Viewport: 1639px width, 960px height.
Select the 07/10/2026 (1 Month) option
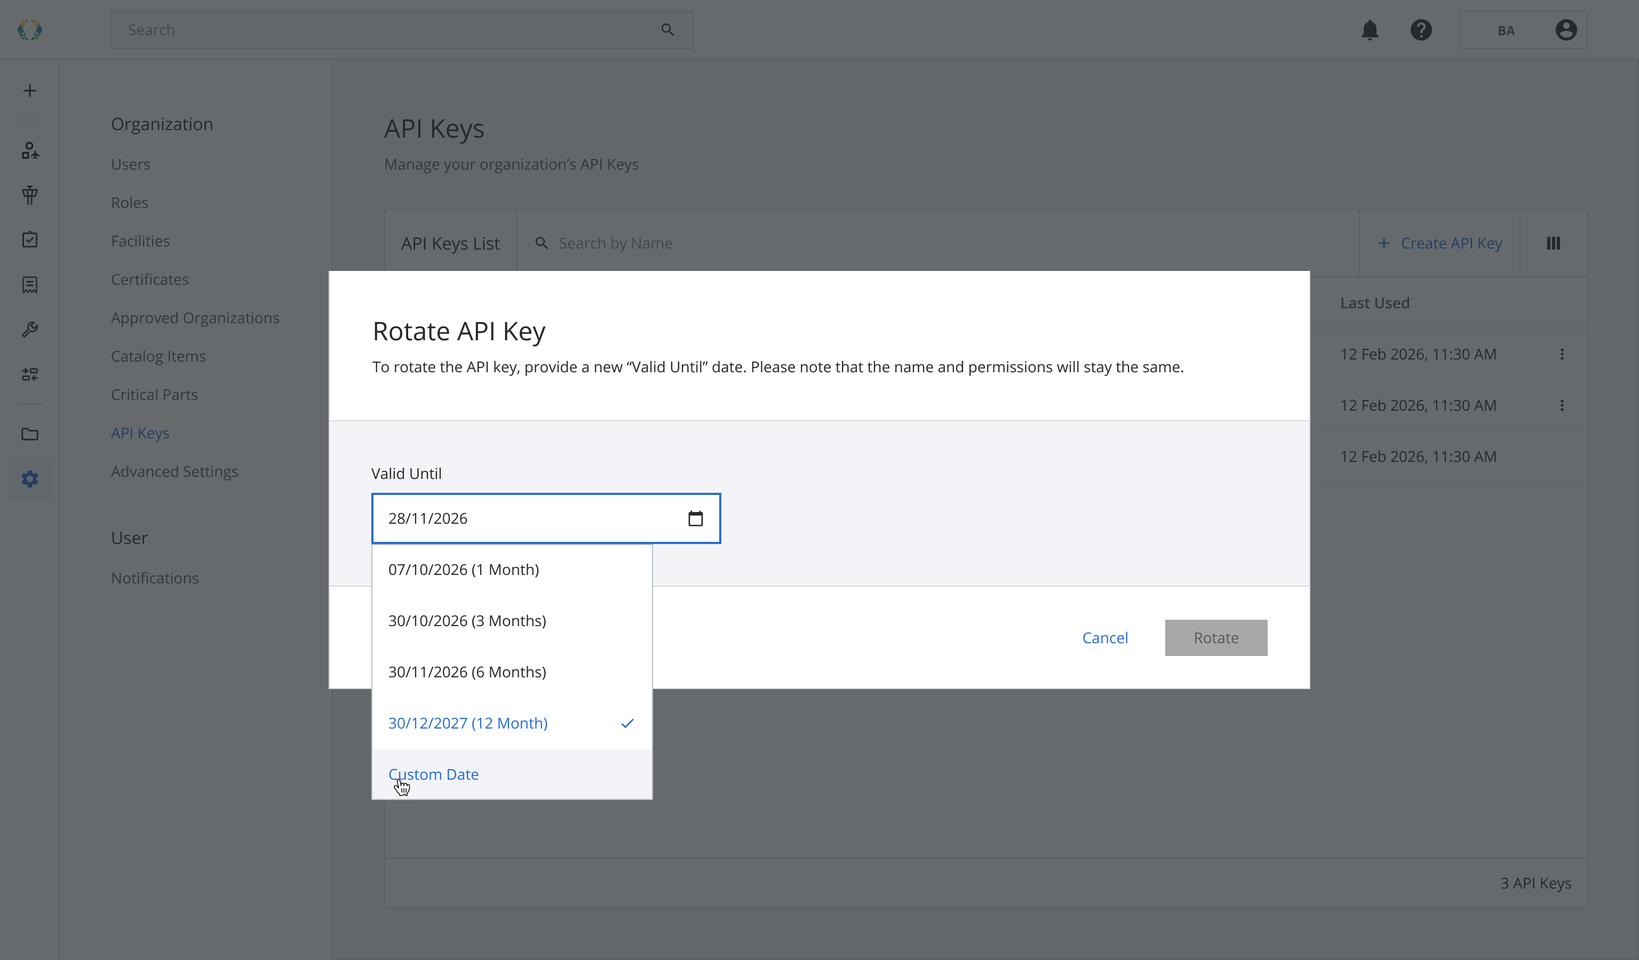512,570
